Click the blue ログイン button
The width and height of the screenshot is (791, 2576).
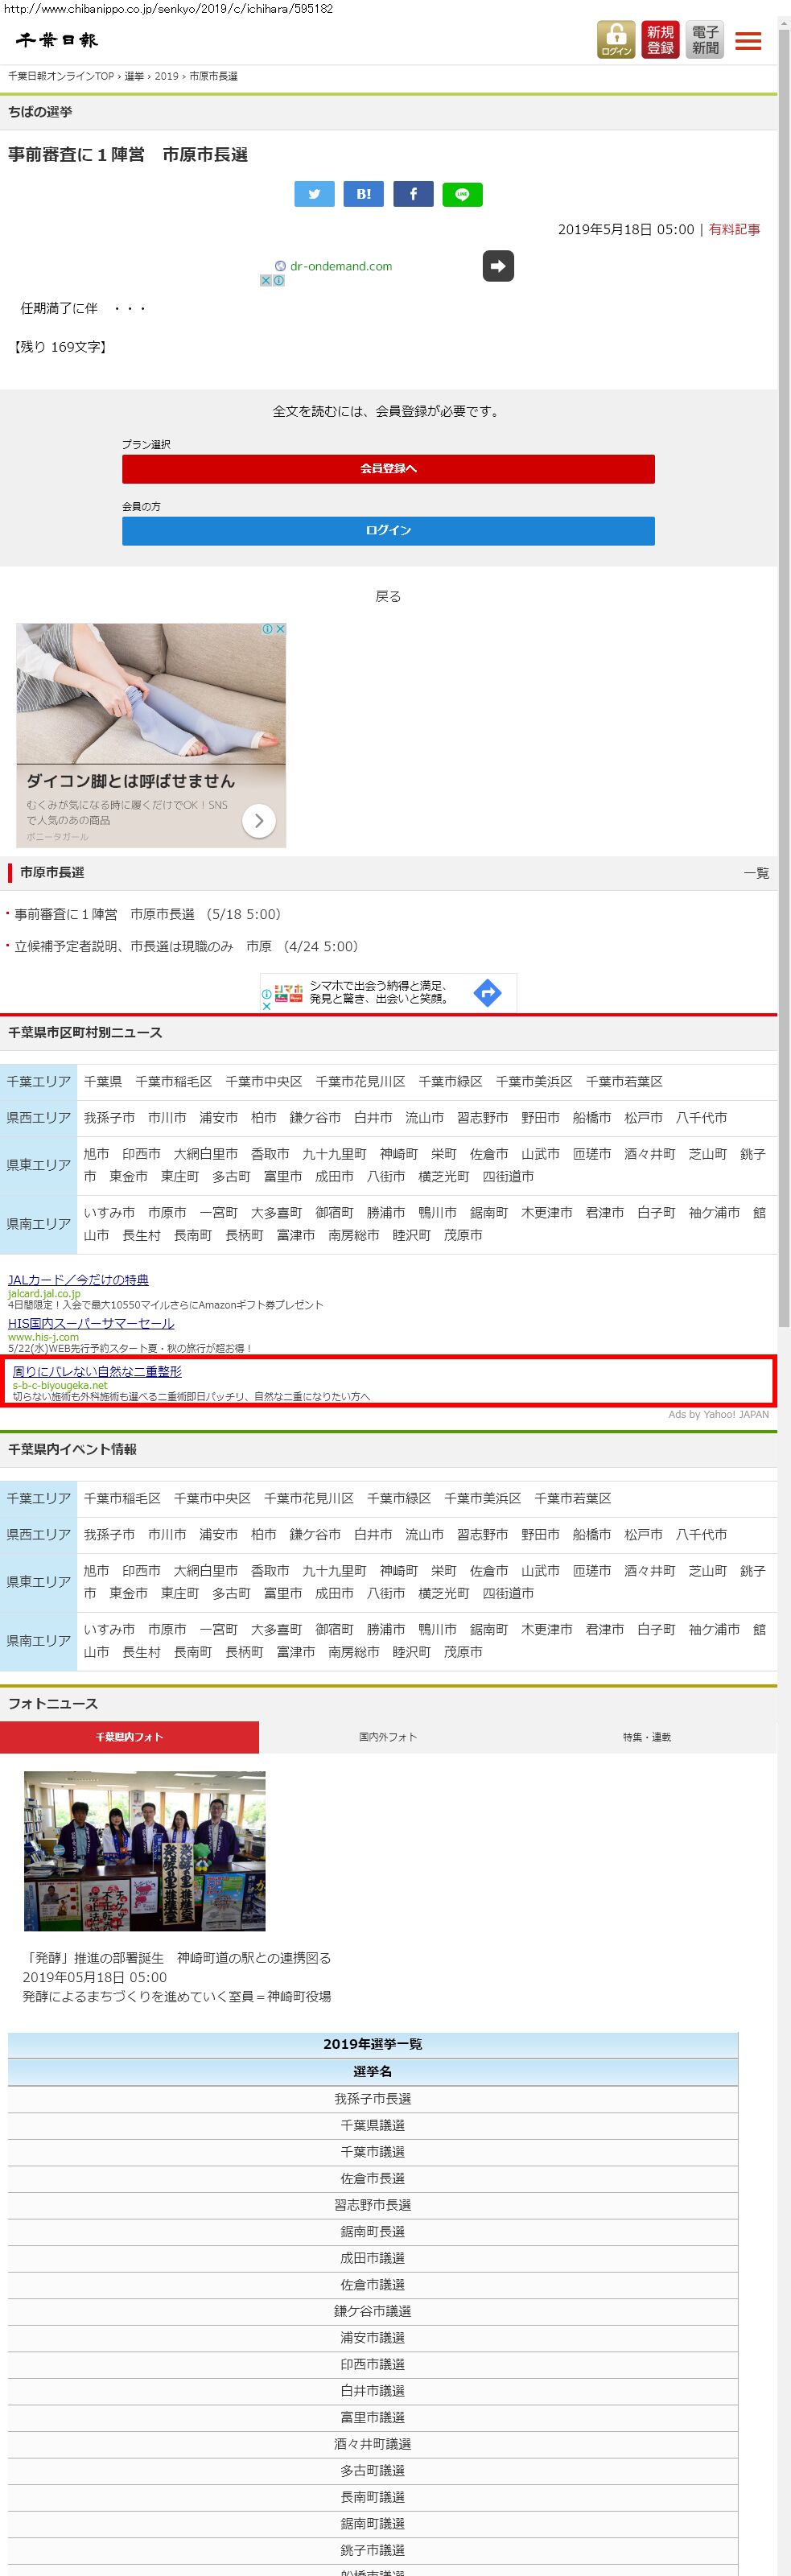tap(388, 530)
